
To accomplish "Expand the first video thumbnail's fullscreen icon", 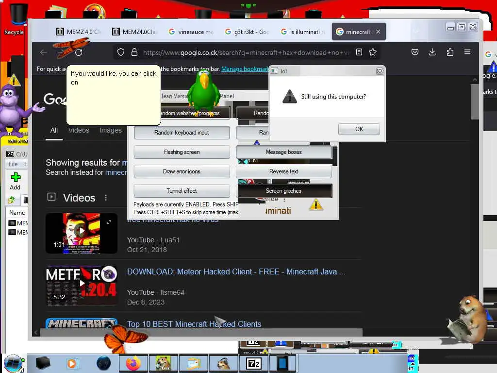I will pos(109,222).
